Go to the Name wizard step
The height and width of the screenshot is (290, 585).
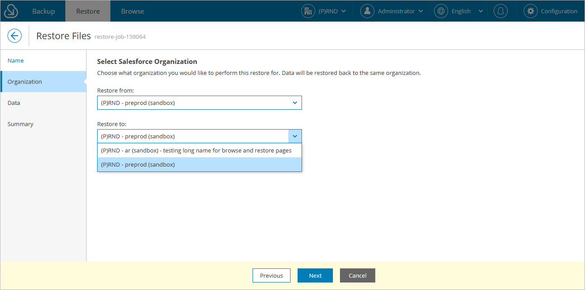tap(43, 60)
